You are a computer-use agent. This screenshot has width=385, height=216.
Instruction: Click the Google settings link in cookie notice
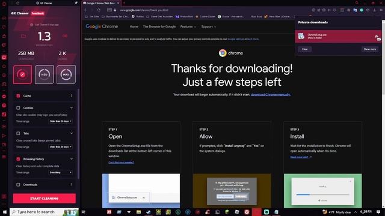tap(235, 39)
